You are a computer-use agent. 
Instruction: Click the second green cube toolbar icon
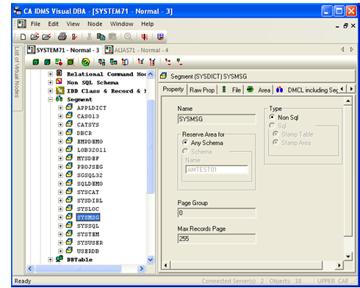coord(47,62)
